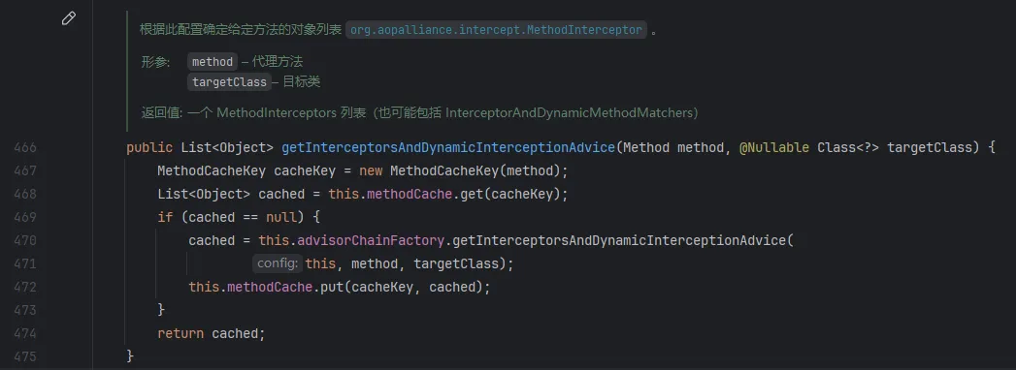The width and height of the screenshot is (1016, 370).
Task: Click 'MethodCacheKey' type at start of line 467
Action: point(212,170)
